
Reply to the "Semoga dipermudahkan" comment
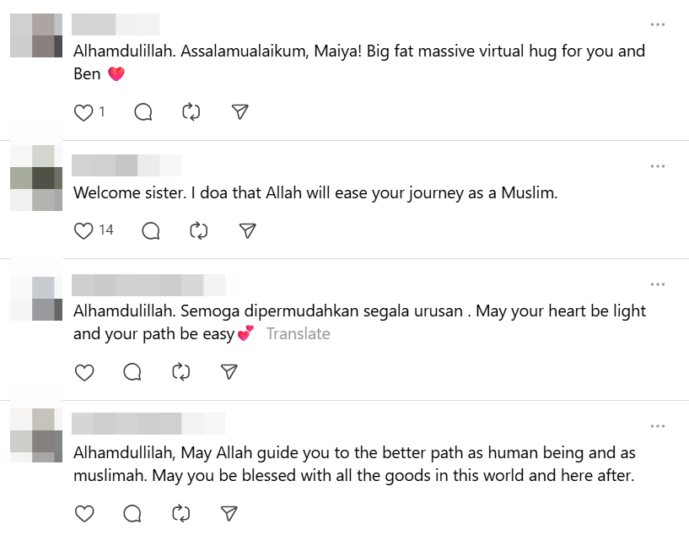pyautogui.click(x=132, y=371)
